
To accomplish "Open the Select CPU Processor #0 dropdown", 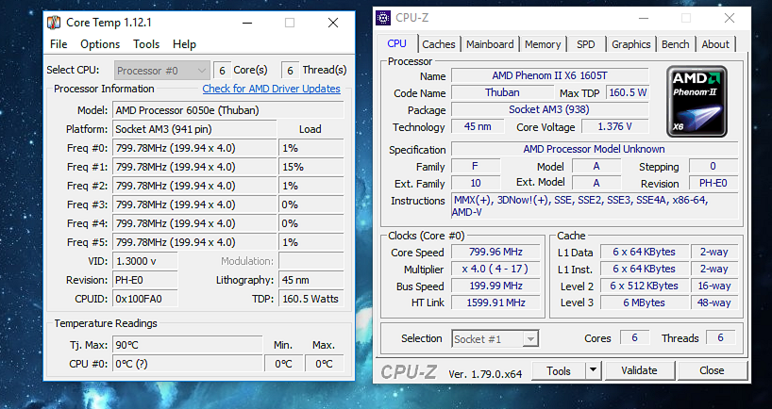I will point(162,71).
